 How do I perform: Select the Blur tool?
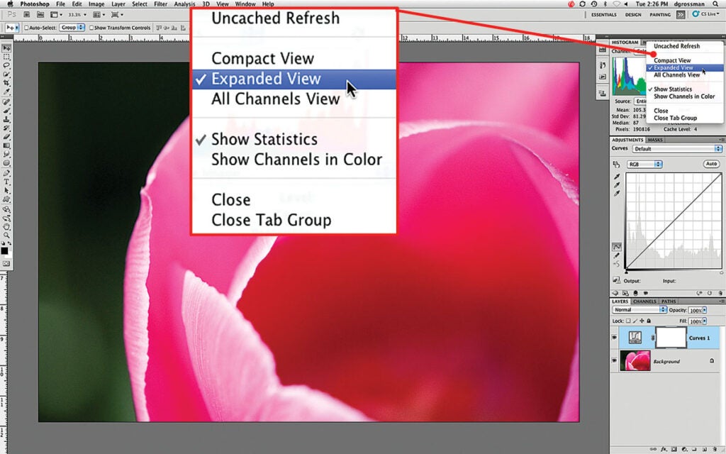click(6, 155)
